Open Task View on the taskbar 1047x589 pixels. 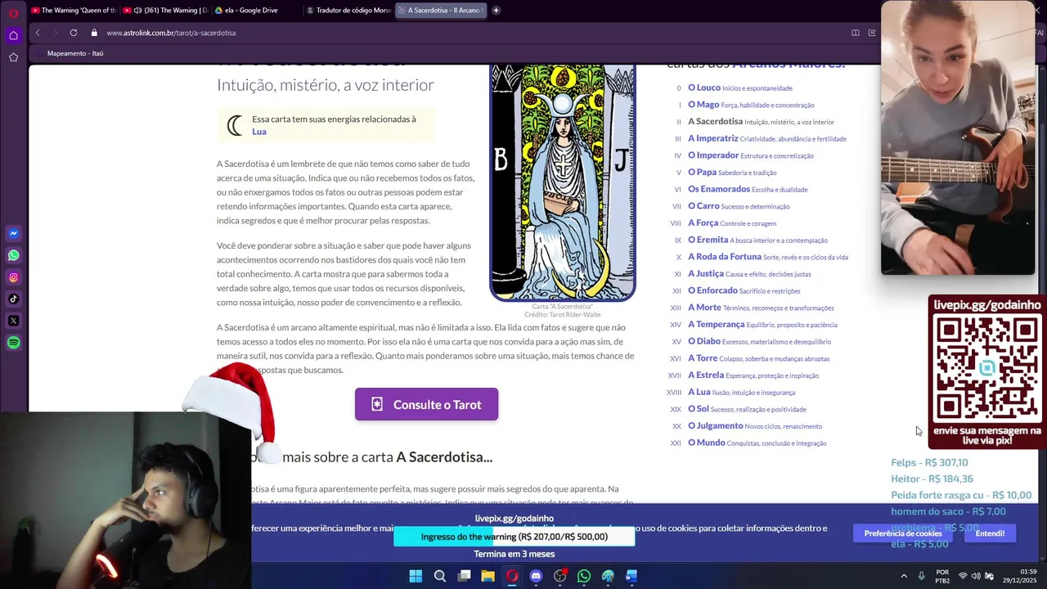[464, 576]
